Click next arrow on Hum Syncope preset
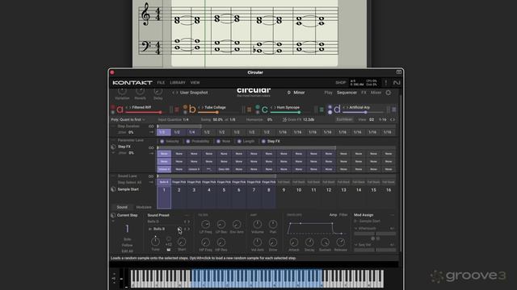 275,107
